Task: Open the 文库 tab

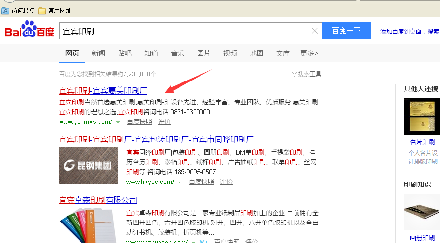Action: tap(283, 53)
